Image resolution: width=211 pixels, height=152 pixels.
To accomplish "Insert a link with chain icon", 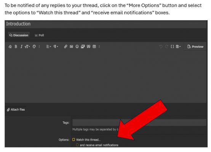I will pyautogui.click(x=66, y=47).
